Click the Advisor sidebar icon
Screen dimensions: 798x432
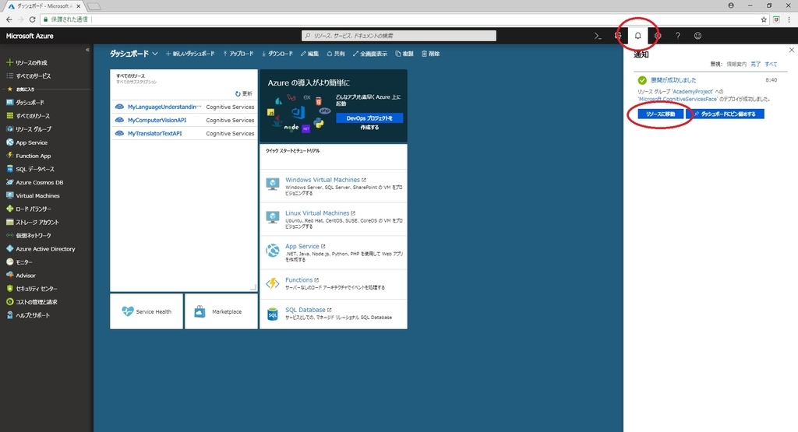click(x=9, y=275)
